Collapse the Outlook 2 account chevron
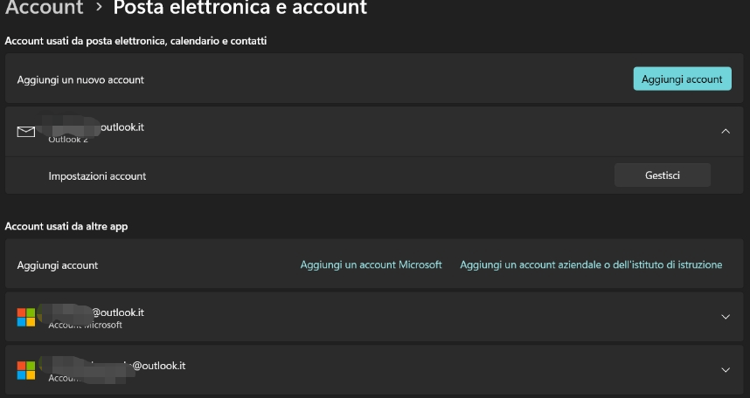This screenshot has height=398, width=750. (726, 131)
